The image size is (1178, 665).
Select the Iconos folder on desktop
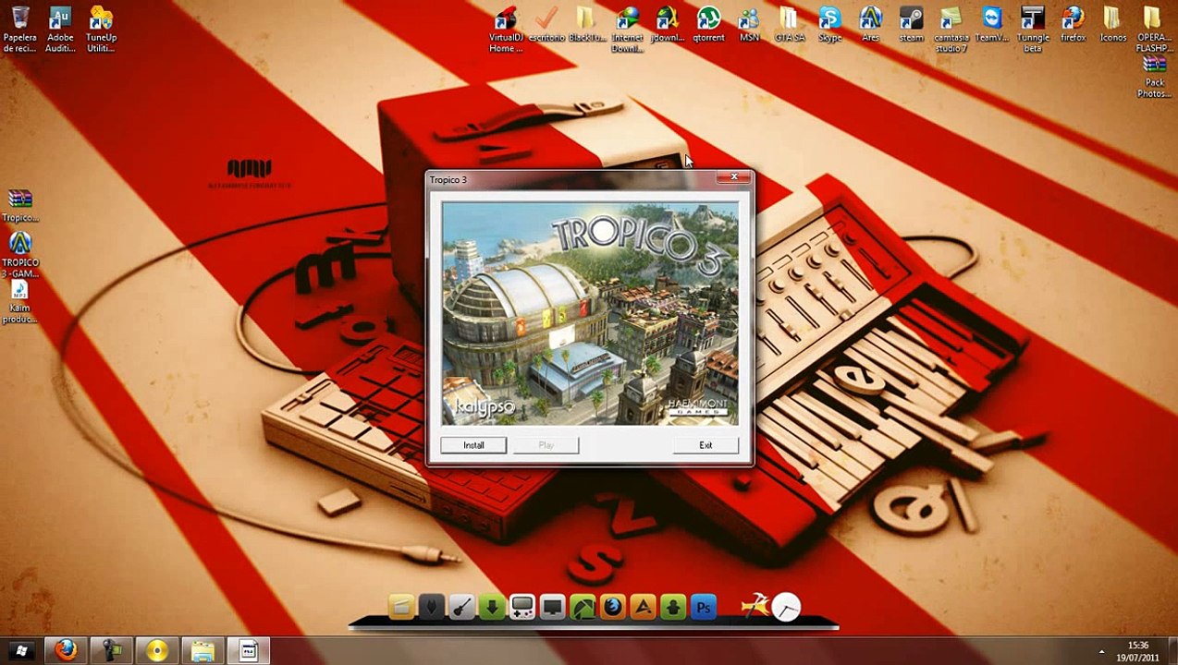(x=1112, y=25)
